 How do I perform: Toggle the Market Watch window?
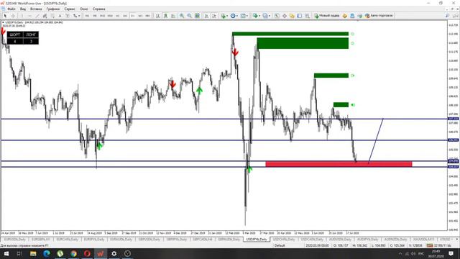(x=277, y=16)
